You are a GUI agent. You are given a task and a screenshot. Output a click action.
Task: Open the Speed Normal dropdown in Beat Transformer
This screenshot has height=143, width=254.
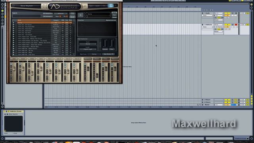(x=88, y=44)
